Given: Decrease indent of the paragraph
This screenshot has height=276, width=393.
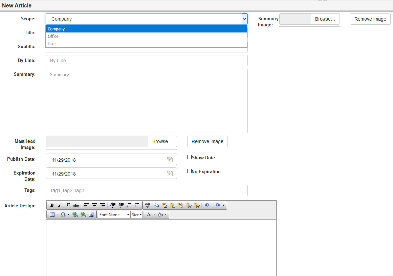Looking at the screenshot, I should click(121, 205).
